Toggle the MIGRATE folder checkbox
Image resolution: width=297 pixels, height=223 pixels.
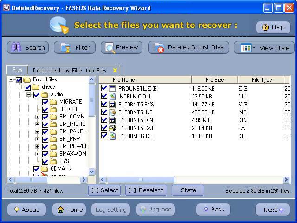tap(45, 102)
